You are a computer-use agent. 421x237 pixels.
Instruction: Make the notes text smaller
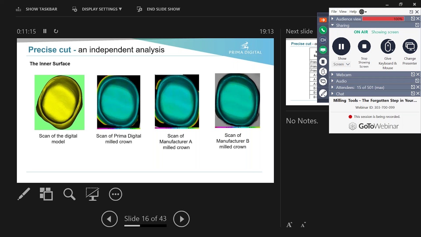coord(303,225)
